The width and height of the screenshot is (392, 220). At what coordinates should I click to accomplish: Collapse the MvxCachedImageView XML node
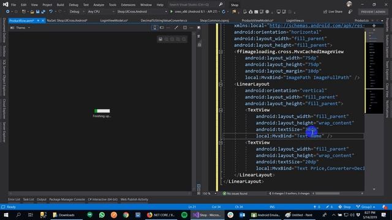[221, 52]
